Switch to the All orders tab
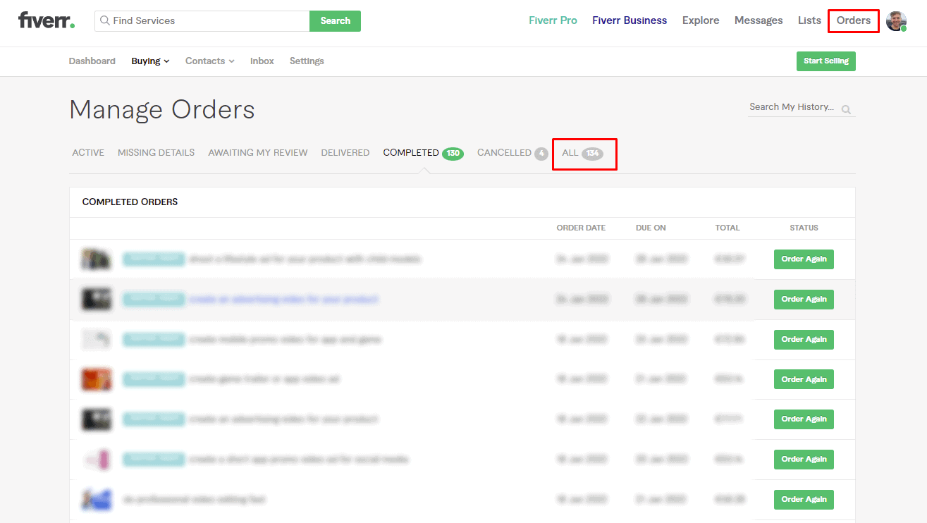Screen dimensions: 927x523 pos(582,153)
